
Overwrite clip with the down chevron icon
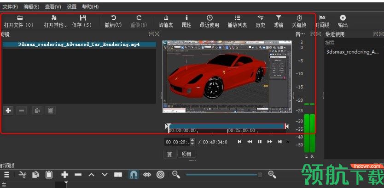105,175
